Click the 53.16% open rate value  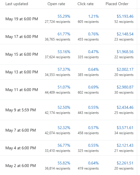tap(64, 52)
